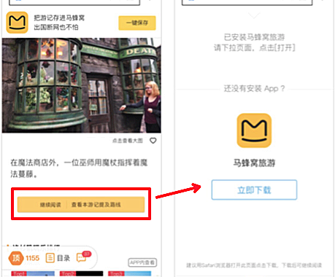This screenshot has height=277, width=335.
Task: Click the 一键保存 button
Action: click(x=137, y=23)
